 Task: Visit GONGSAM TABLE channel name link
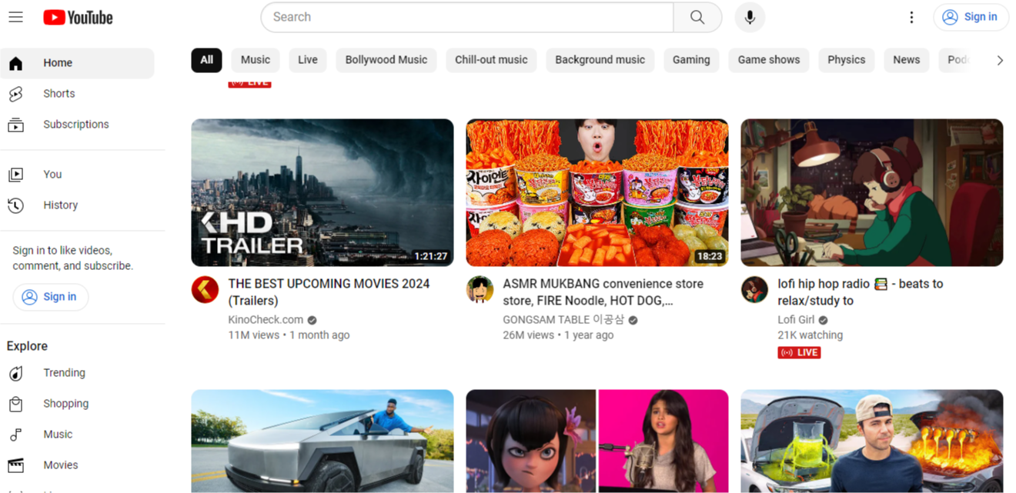pos(563,320)
